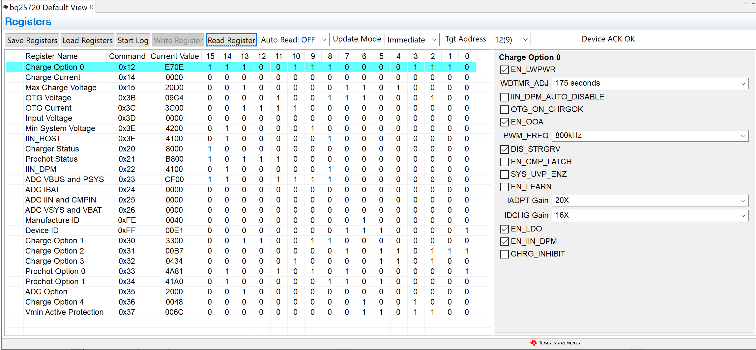Enable IIN_DPM_AUTO_DISABLE
This screenshot has width=756, height=350.
click(x=504, y=97)
